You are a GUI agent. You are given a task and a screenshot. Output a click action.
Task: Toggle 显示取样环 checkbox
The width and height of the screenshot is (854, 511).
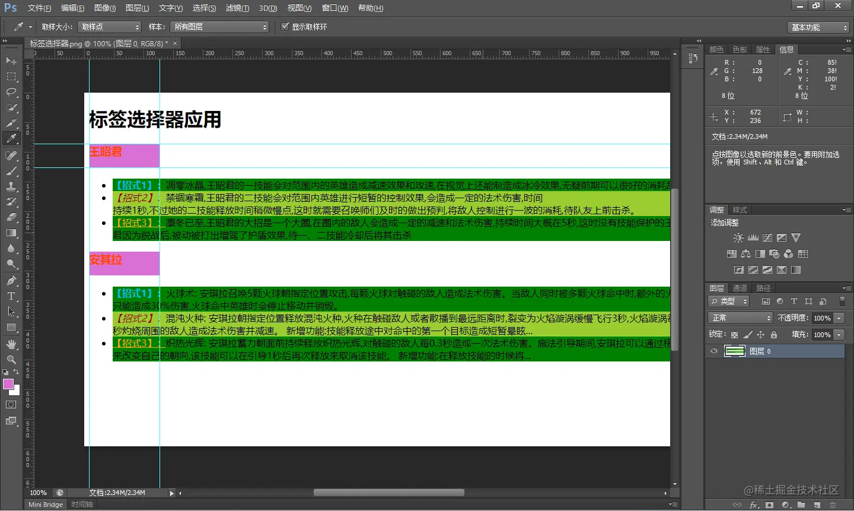pos(285,27)
